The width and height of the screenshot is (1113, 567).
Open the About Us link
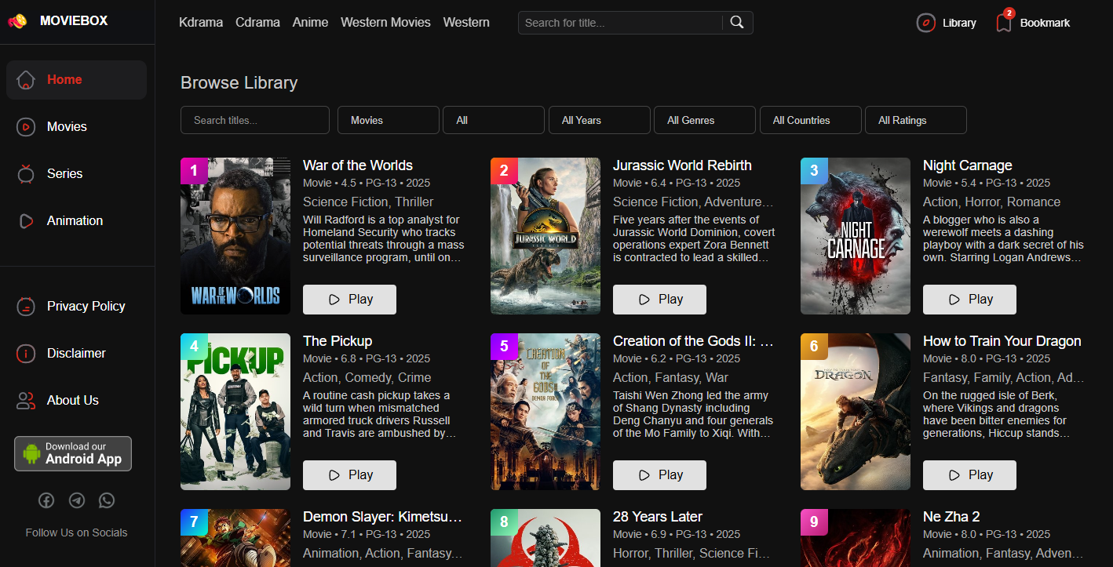[x=73, y=401]
